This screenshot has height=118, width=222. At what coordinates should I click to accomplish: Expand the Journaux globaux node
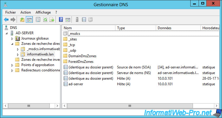[12, 39]
